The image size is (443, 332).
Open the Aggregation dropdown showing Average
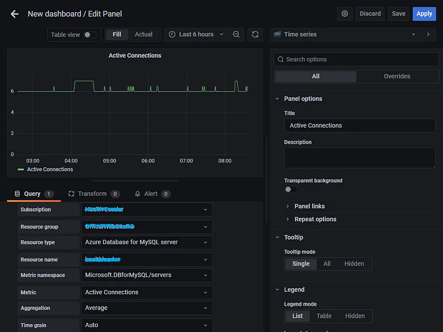pyautogui.click(x=147, y=308)
